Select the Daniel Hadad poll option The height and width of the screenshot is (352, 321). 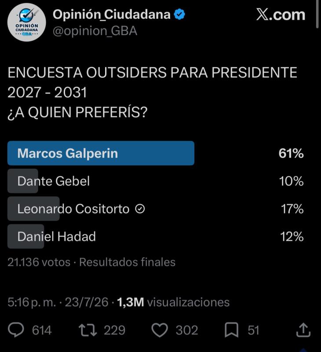(156, 236)
